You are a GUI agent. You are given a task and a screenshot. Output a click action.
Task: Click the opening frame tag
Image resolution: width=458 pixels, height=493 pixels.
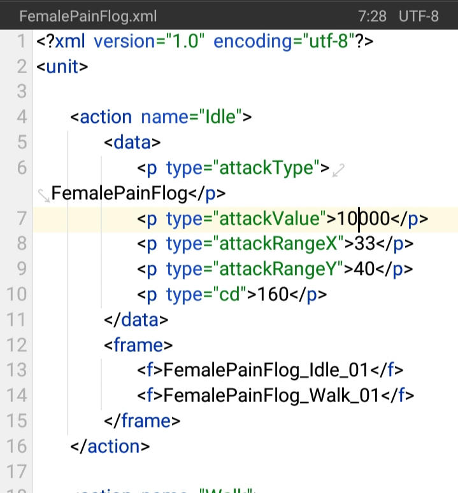point(138,345)
